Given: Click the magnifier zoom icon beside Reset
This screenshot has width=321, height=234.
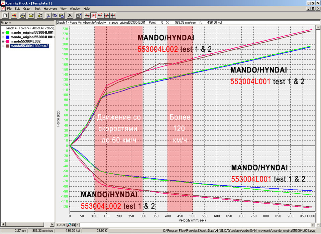Looking at the screenshot, I should [69, 225].
